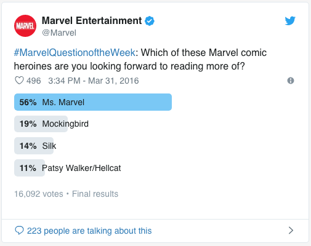The width and height of the screenshot is (311, 246).
Task: Click the Final results label
Action: [95, 194]
